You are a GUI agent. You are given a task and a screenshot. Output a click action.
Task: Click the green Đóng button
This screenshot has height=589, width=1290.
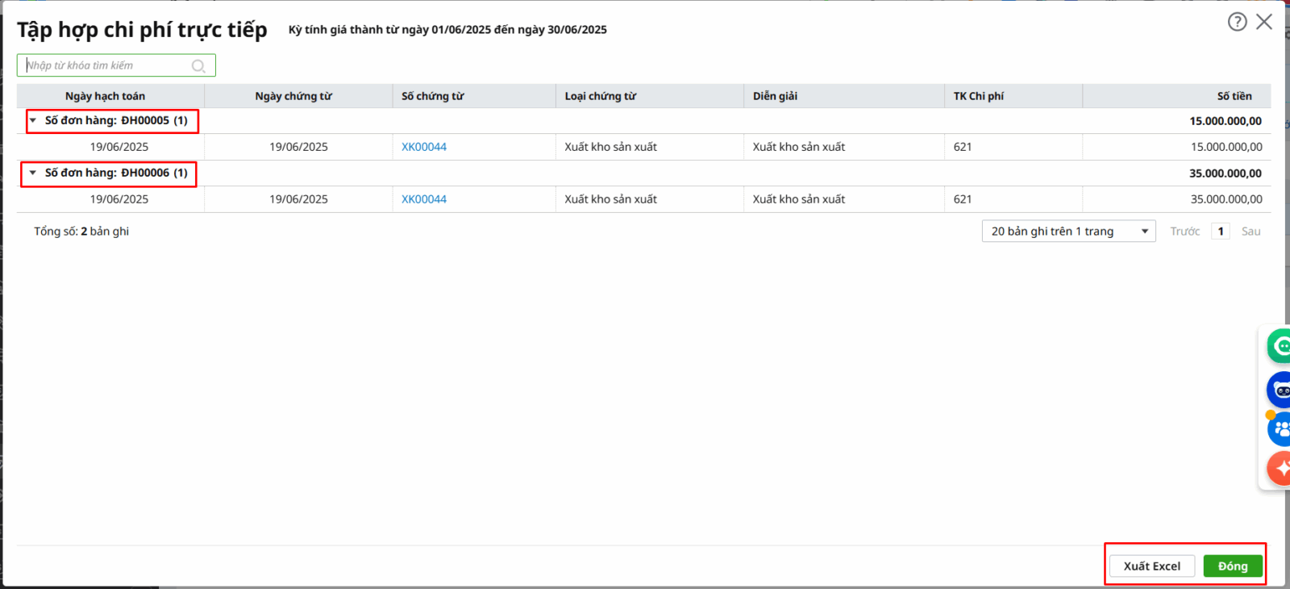click(x=1232, y=566)
